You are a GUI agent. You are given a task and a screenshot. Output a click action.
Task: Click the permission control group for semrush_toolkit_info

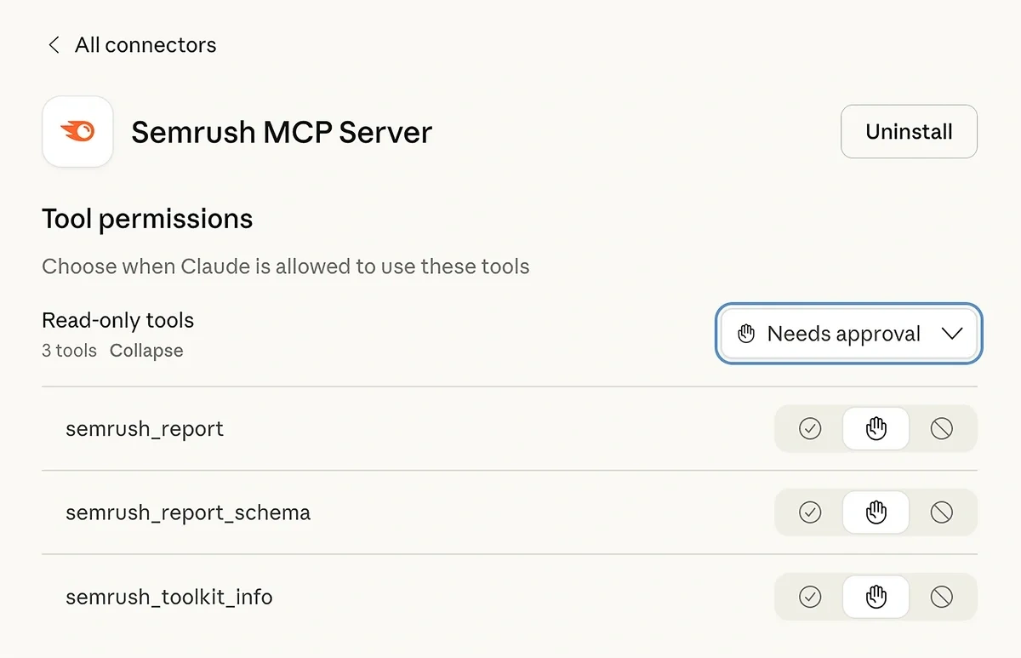pos(876,597)
